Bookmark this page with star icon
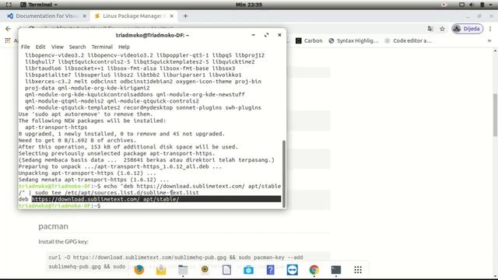Image resolution: width=498 pixels, height=280 pixels. pos(442,29)
